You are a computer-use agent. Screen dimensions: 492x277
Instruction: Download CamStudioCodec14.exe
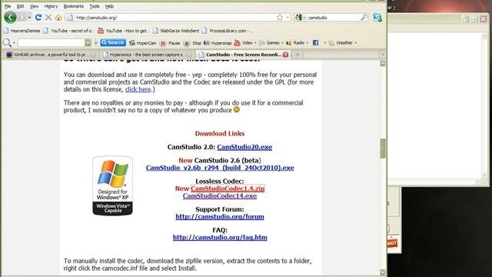[220, 196]
